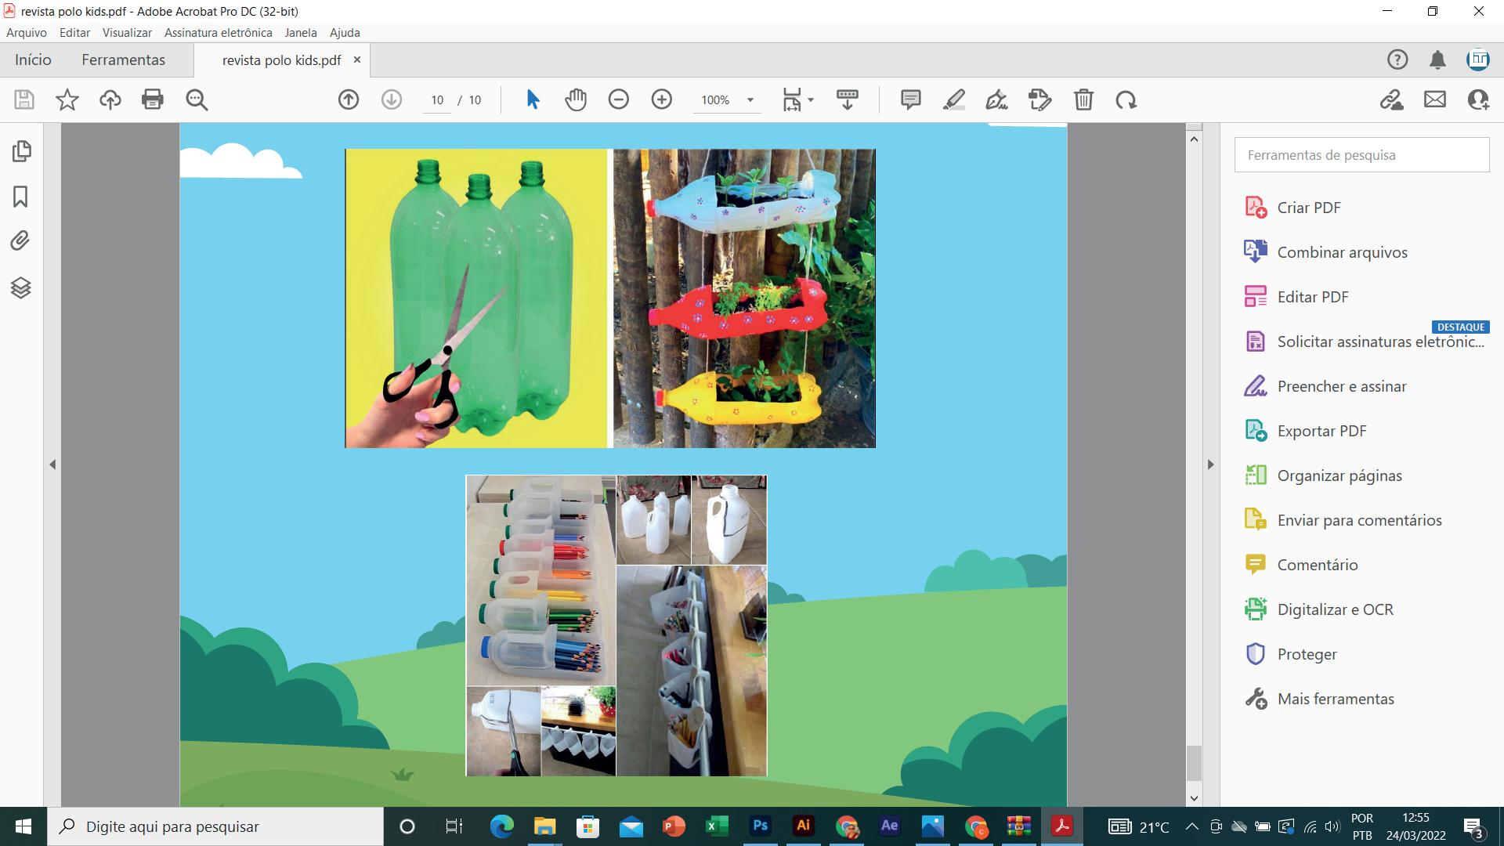Screen dimensions: 1504x846
Task: Select the Highlight text tool
Action: tap(953, 99)
